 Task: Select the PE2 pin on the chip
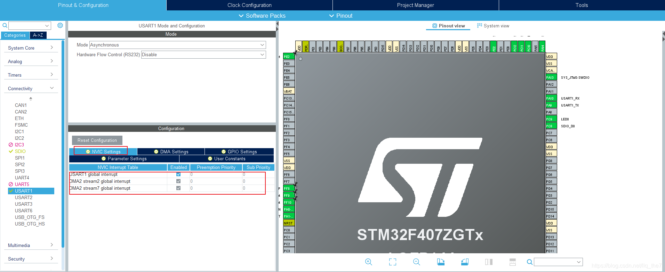(289, 57)
